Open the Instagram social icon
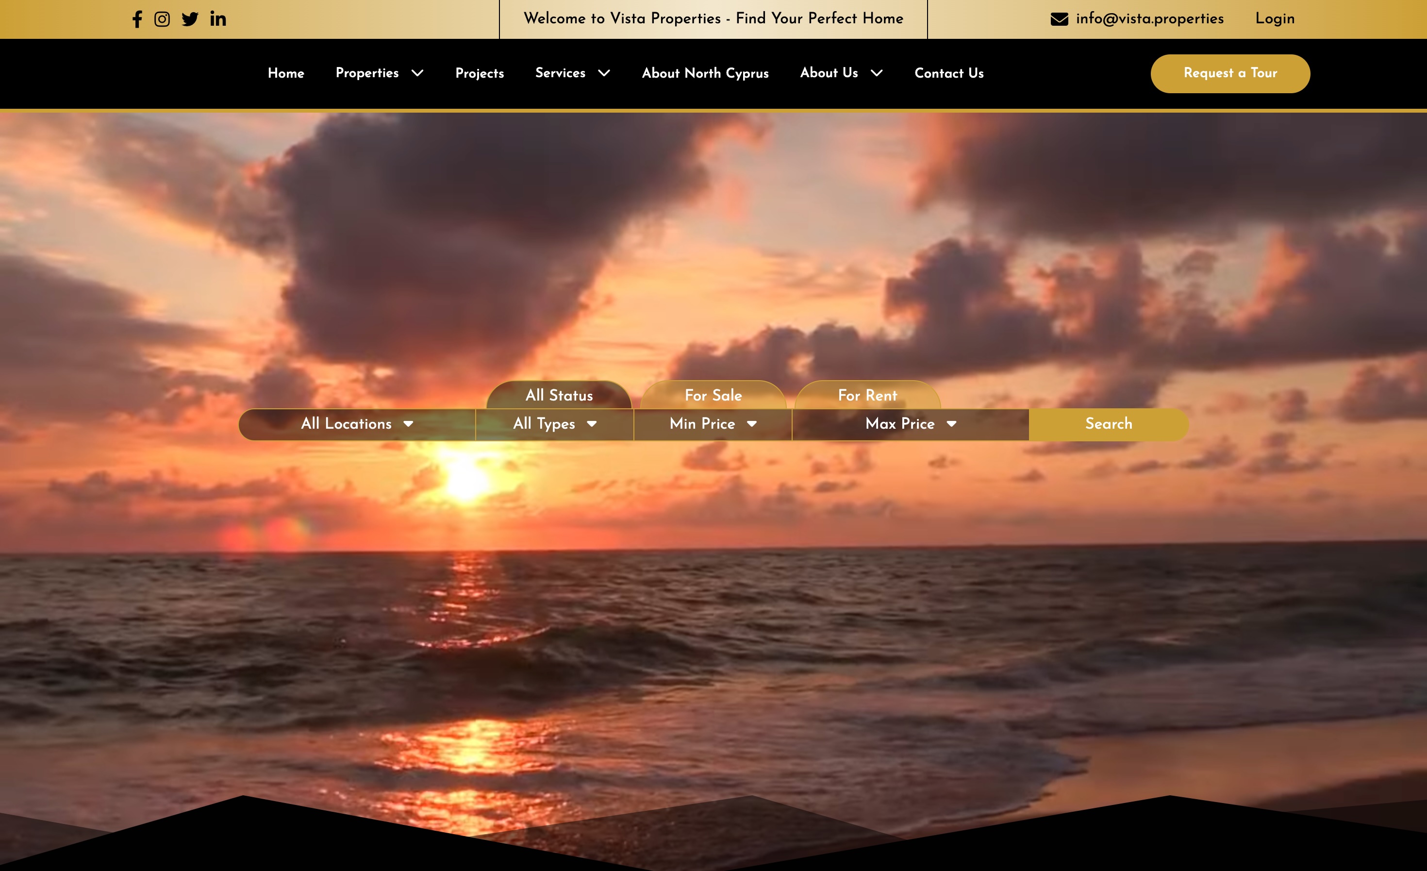 click(x=162, y=19)
